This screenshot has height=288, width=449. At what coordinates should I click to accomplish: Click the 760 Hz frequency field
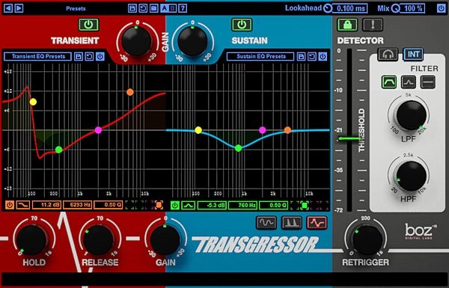242,205
